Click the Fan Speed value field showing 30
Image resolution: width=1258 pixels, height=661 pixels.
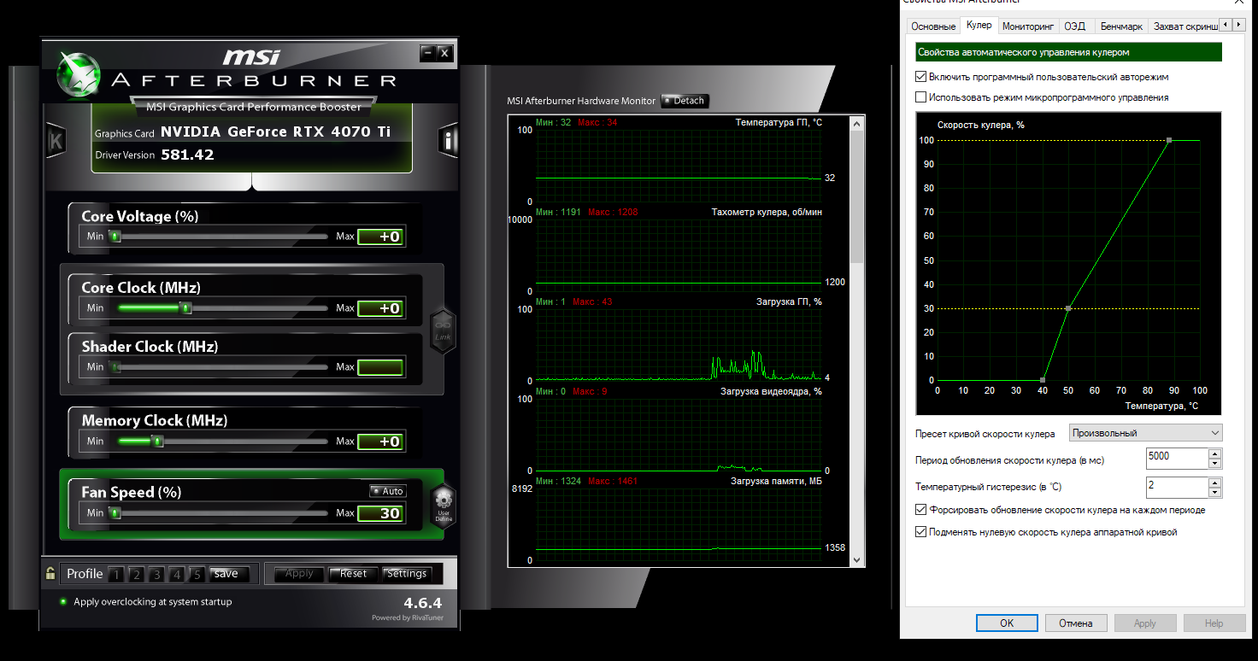[379, 513]
